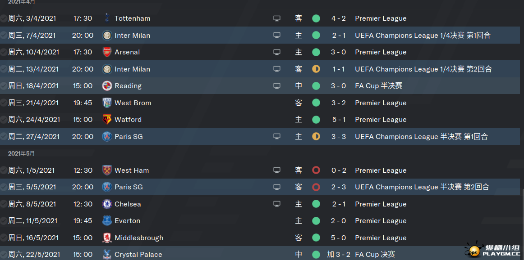Click the green win indicator for Arsenal match
Viewport: 524px width, 260px height.
[x=316, y=52]
